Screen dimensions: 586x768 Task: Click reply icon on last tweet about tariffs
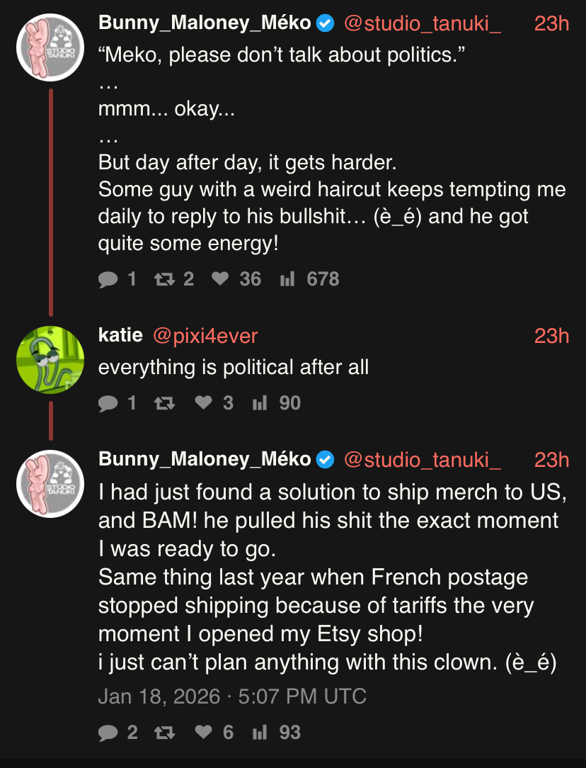108,732
